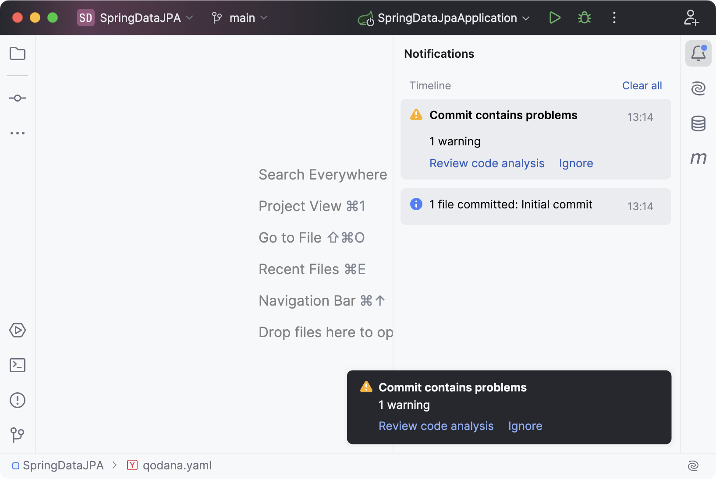Open the Maven tool window
716x479 pixels.
pos(698,158)
